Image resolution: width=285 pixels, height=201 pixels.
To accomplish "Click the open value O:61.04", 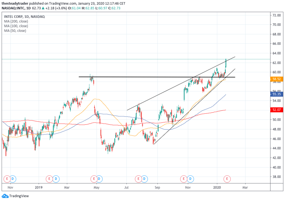I will 74,8.
